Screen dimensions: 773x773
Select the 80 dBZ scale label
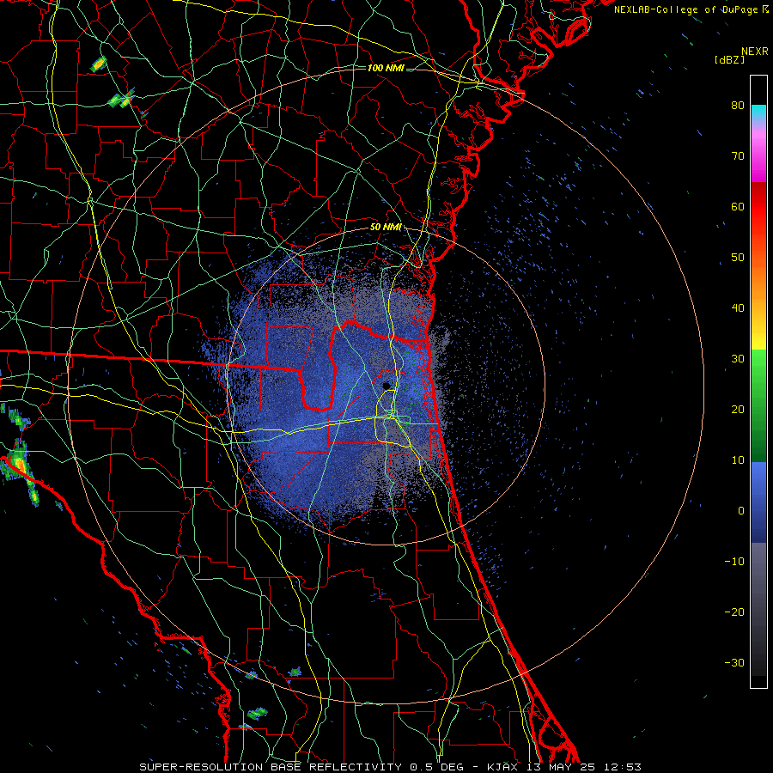[738, 105]
